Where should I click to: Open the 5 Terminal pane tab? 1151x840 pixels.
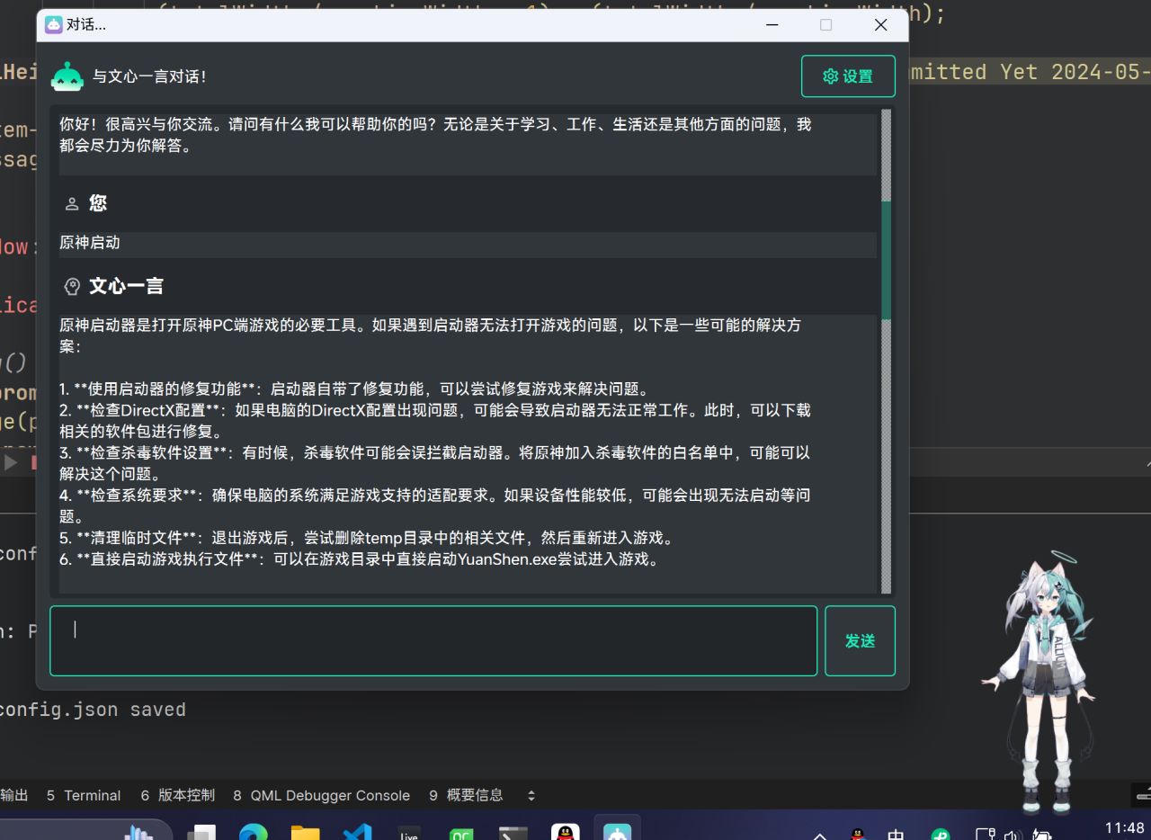[83, 795]
